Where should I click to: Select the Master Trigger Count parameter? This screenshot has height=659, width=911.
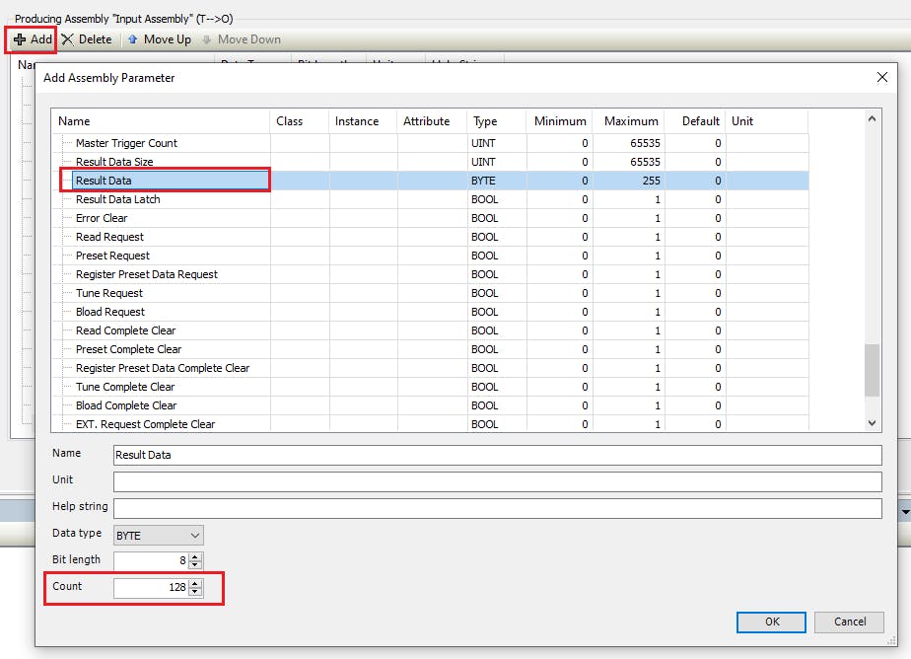126,143
